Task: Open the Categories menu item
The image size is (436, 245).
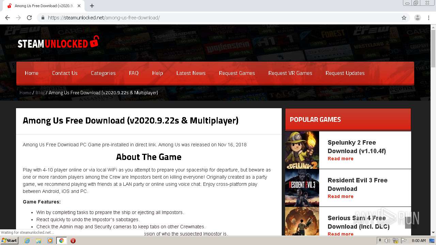Action: pos(103,73)
